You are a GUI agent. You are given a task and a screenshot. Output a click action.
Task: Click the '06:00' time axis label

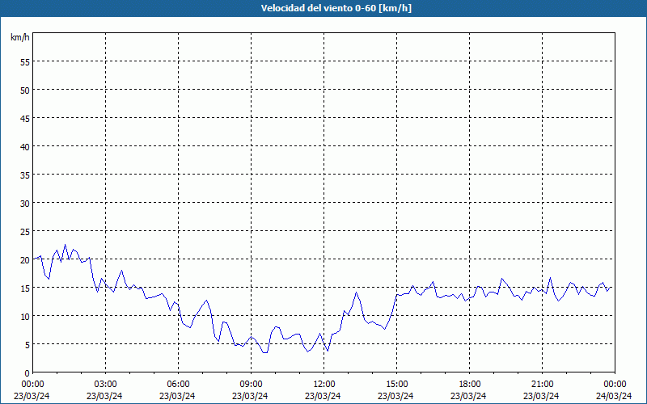coord(178,385)
